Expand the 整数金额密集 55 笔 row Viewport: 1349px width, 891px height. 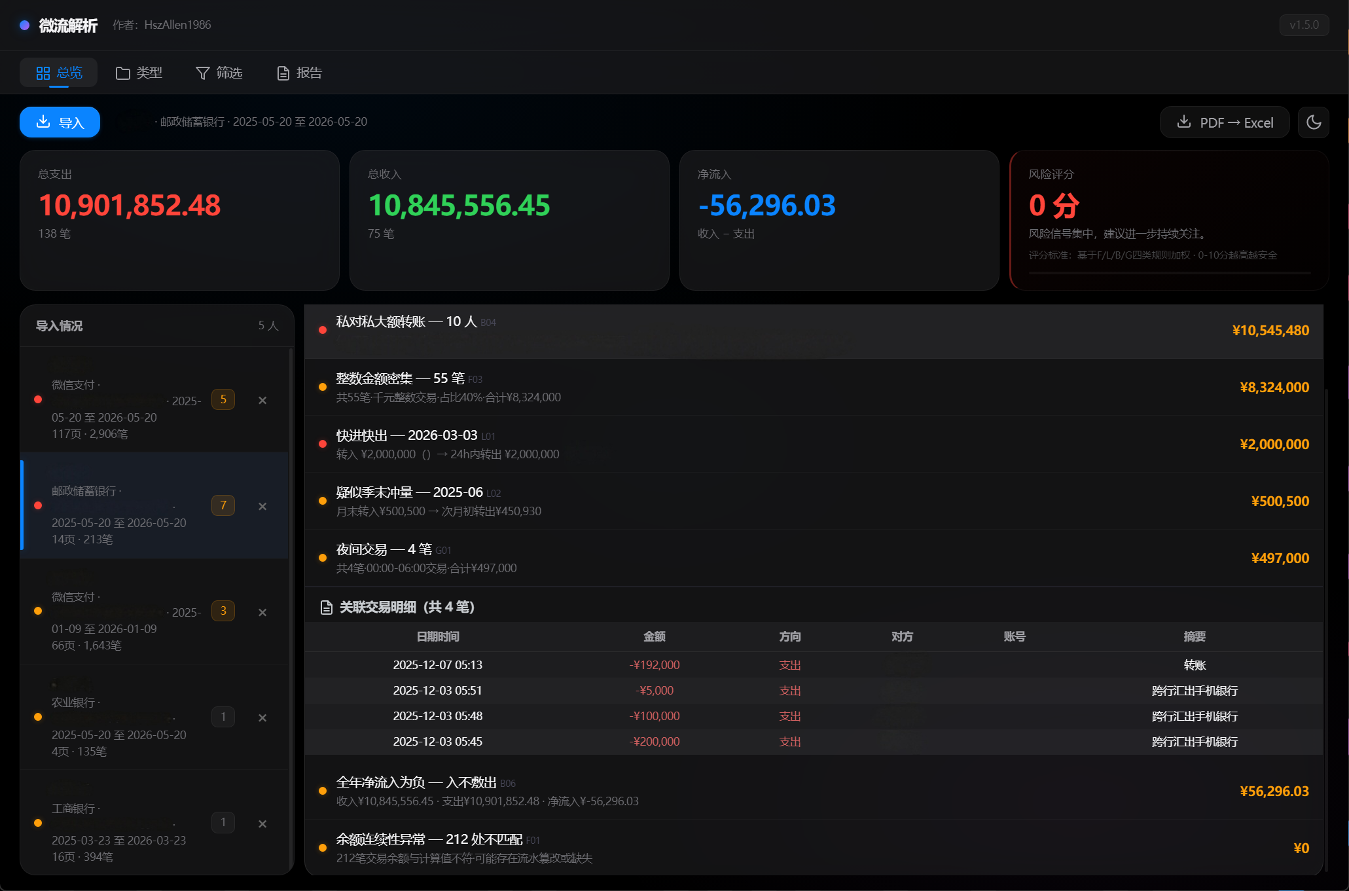point(814,387)
